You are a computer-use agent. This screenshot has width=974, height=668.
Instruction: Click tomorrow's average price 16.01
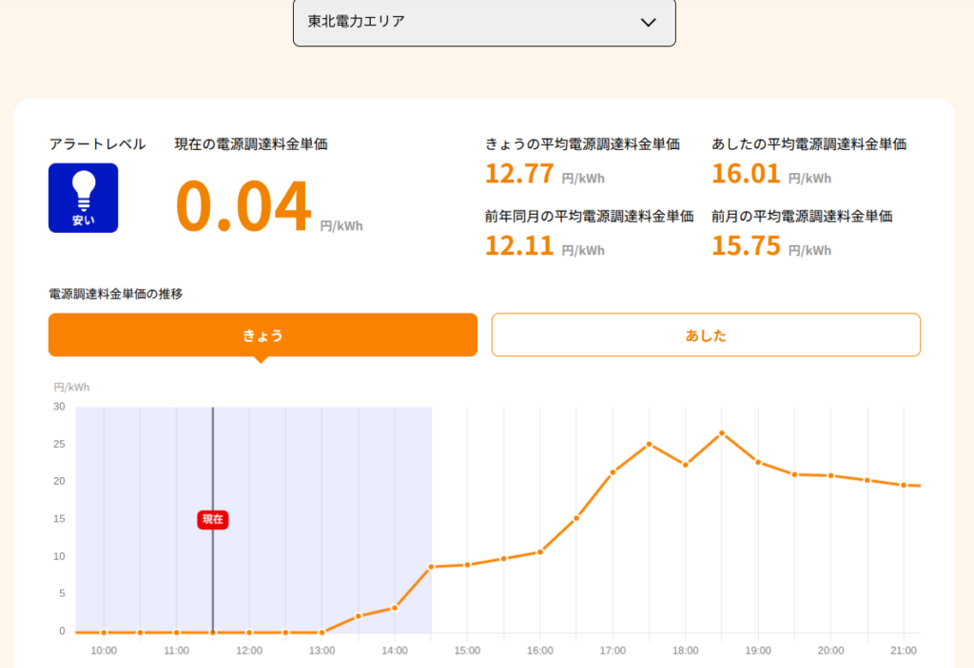pos(746,173)
